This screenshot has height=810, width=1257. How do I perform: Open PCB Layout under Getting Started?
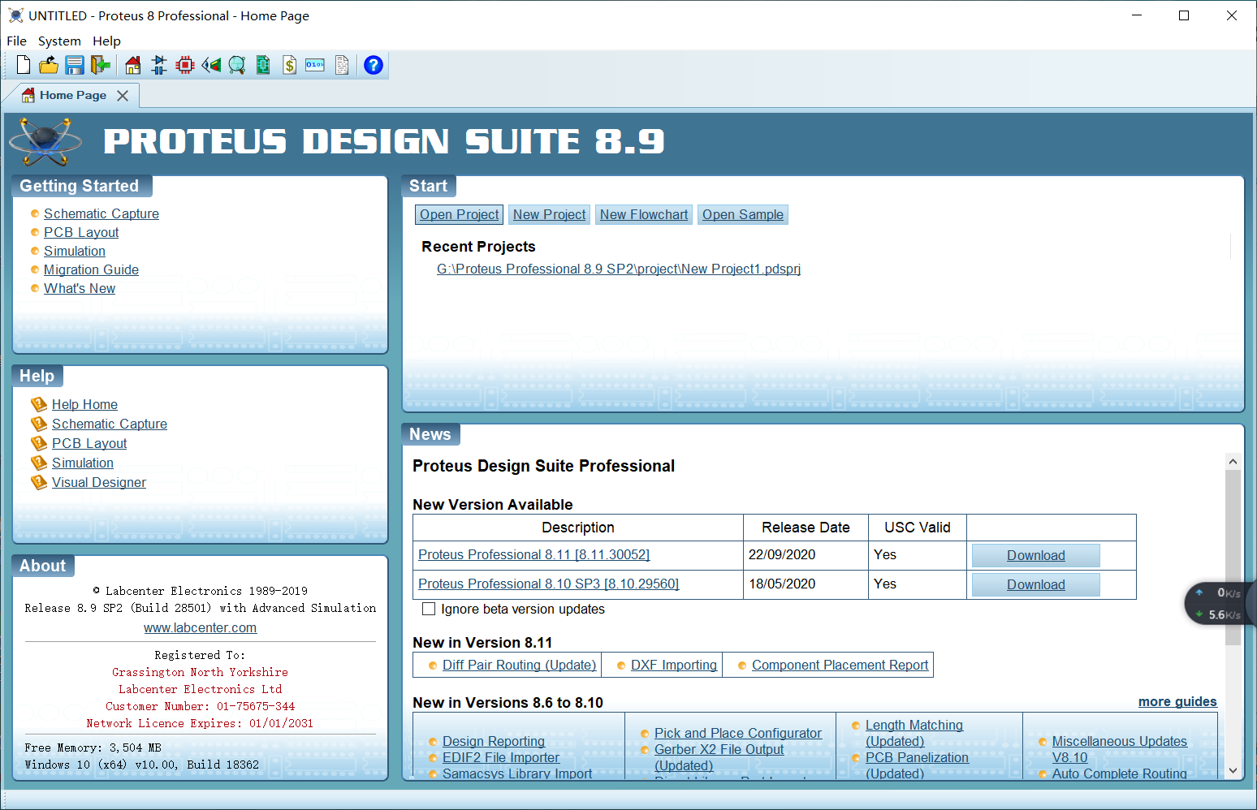coord(81,232)
